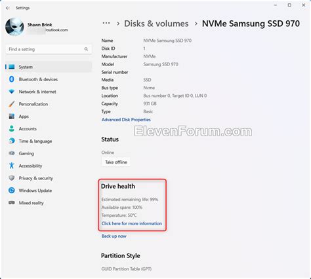Select Personalization label in sidebar

click(x=33, y=104)
